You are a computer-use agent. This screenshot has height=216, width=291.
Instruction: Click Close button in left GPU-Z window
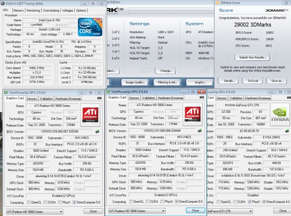93,211
